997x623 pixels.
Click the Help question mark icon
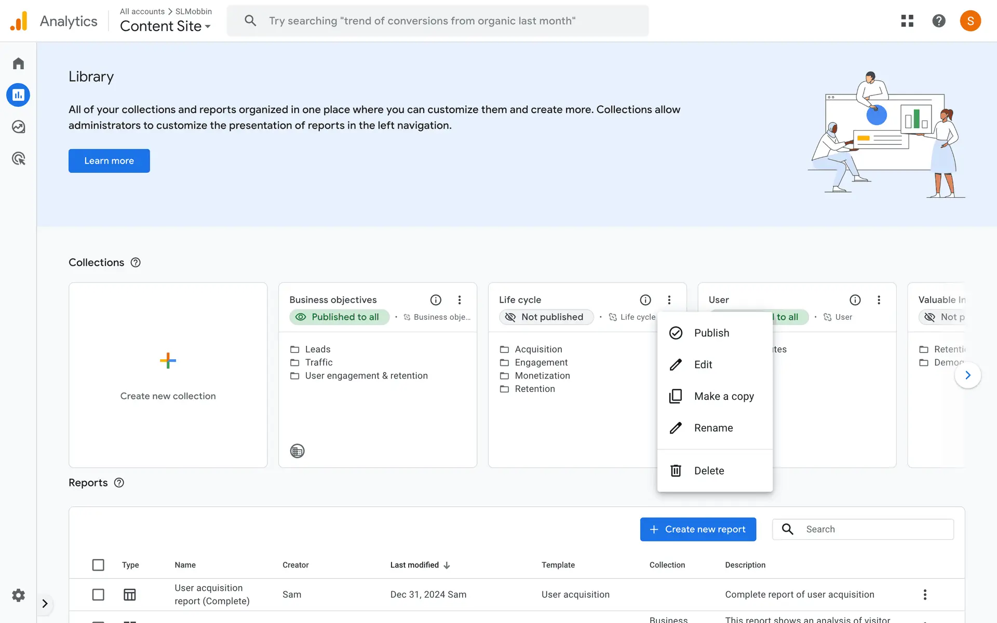point(938,21)
